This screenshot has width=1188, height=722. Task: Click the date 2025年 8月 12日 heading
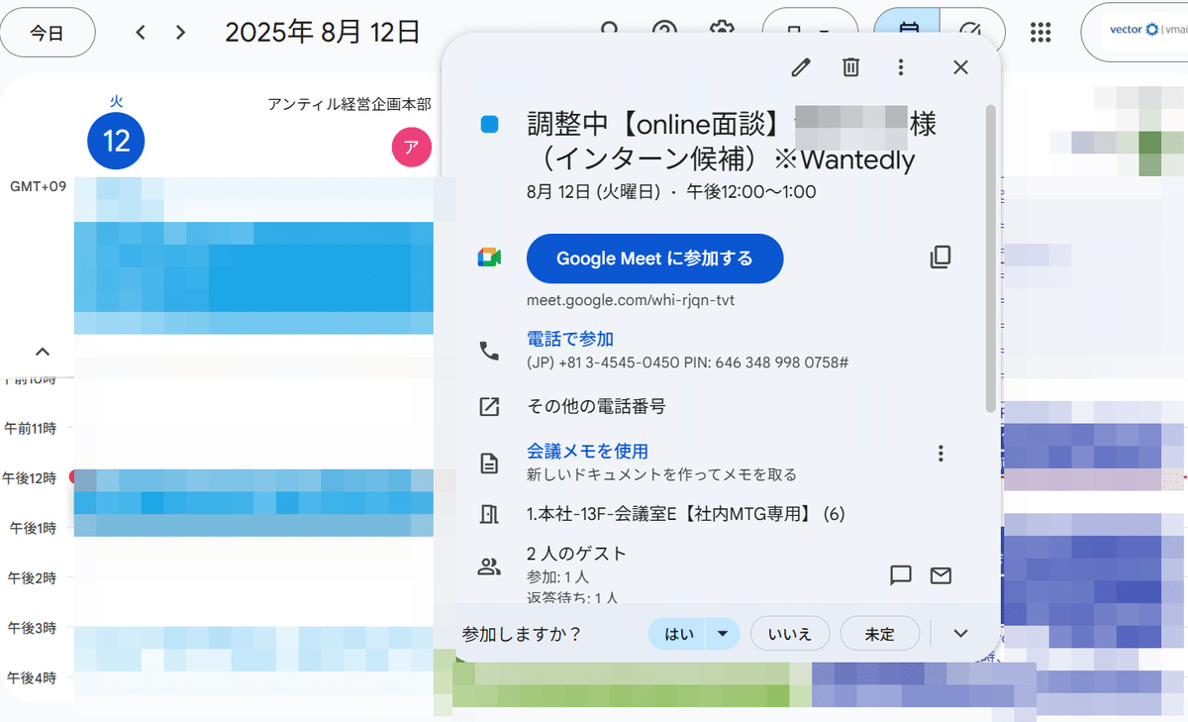(323, 33)
